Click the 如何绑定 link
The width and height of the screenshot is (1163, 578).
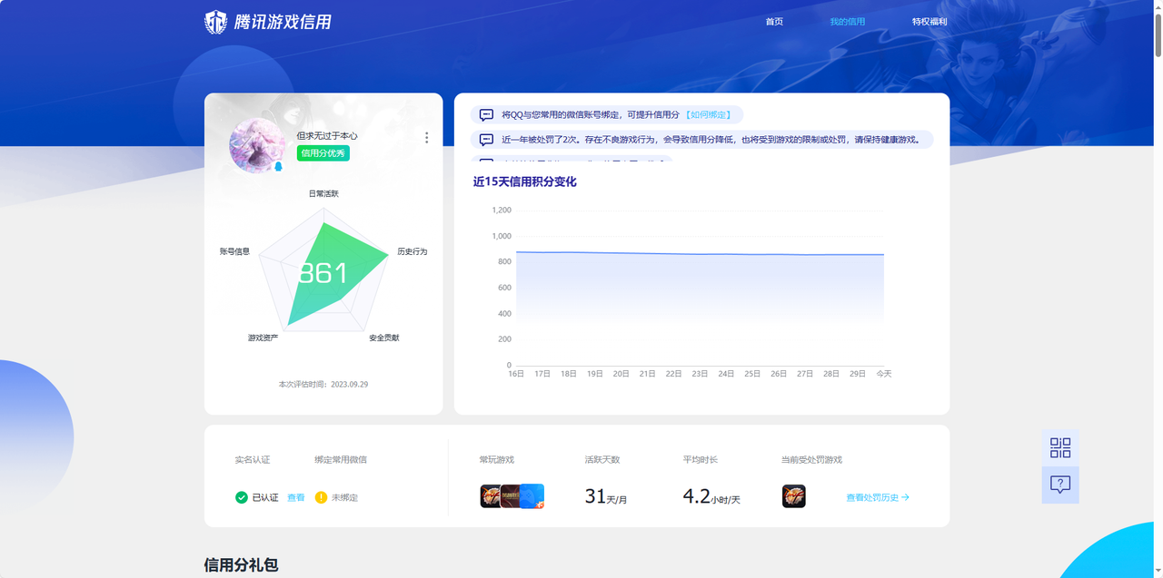(x=708, y=115)
